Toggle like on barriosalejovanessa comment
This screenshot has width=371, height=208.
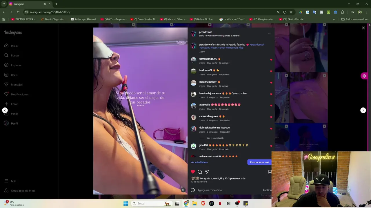271,94
